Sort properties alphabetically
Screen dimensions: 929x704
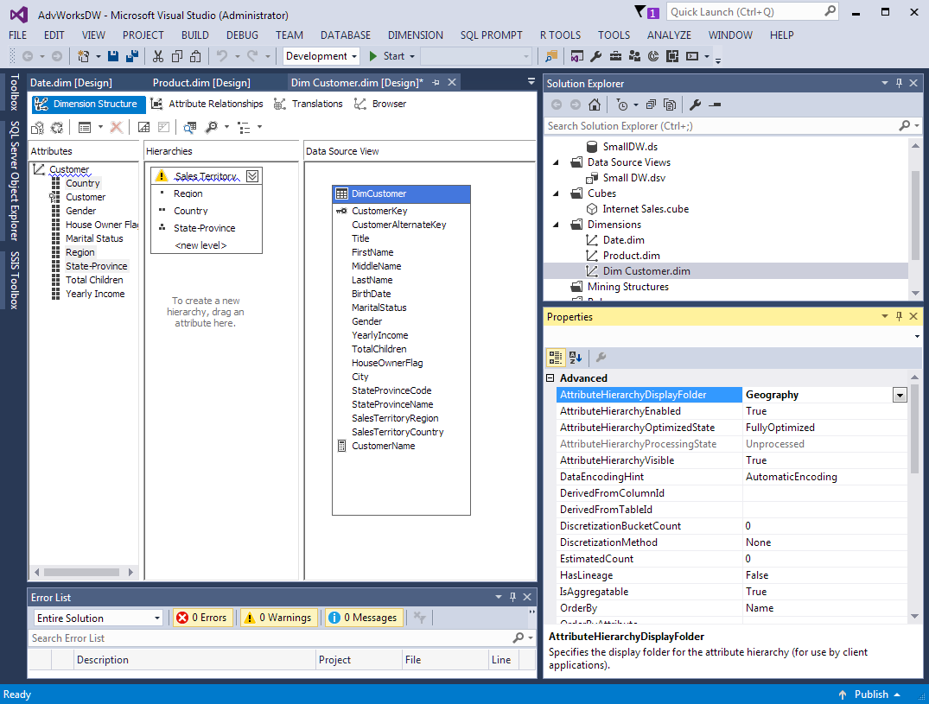576,358
